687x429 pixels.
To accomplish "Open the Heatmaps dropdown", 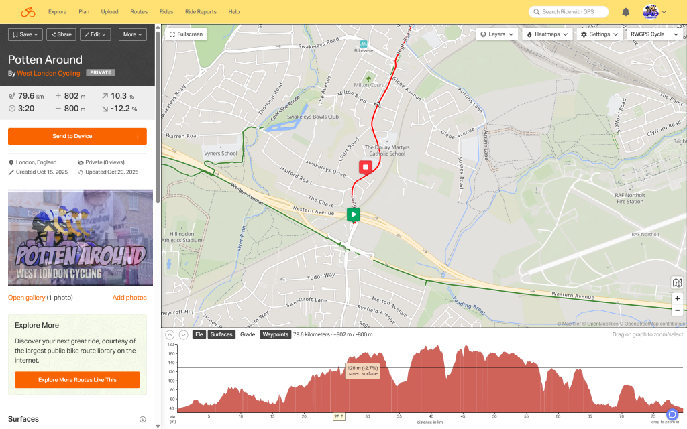I will pos(547,34).
